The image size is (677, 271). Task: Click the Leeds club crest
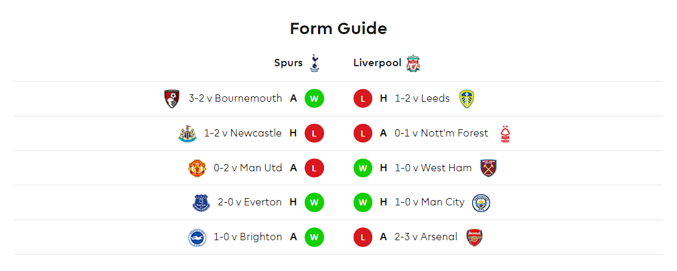click(467, 99)
